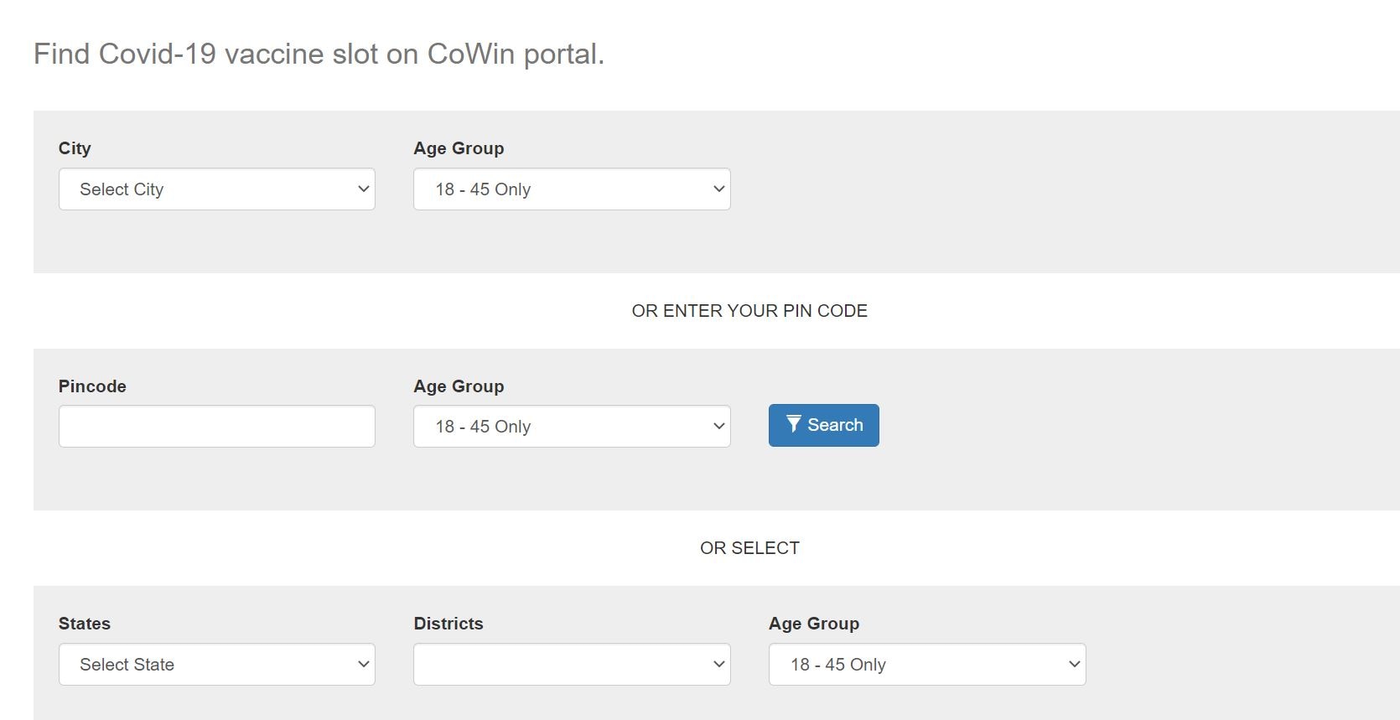Click the States field label
Viewport: 1400px width, 720px height.
pyautogui.click(x=85, y=624)
